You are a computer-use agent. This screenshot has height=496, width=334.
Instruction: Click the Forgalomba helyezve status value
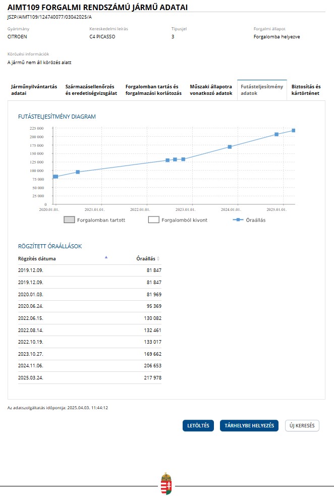coord(277,37)
